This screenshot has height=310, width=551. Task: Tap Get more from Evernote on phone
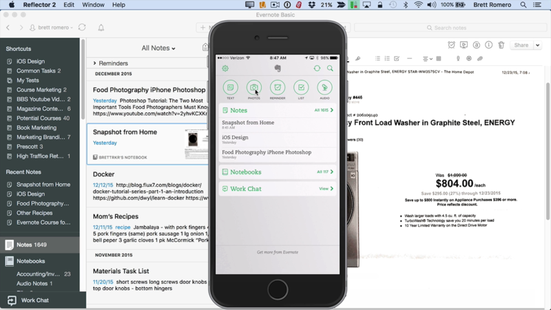point(278,252)
